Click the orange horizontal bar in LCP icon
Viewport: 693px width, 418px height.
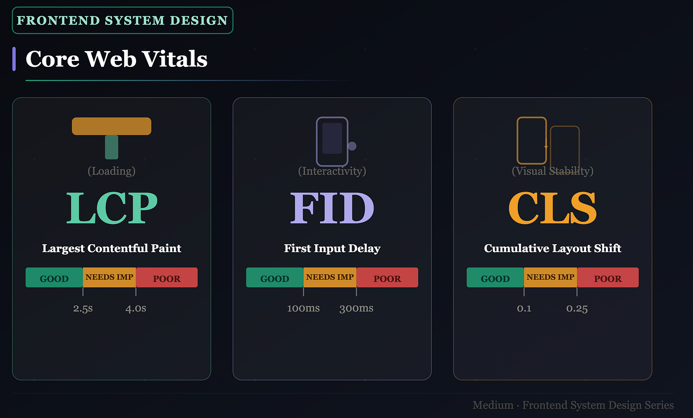(111, 126)
